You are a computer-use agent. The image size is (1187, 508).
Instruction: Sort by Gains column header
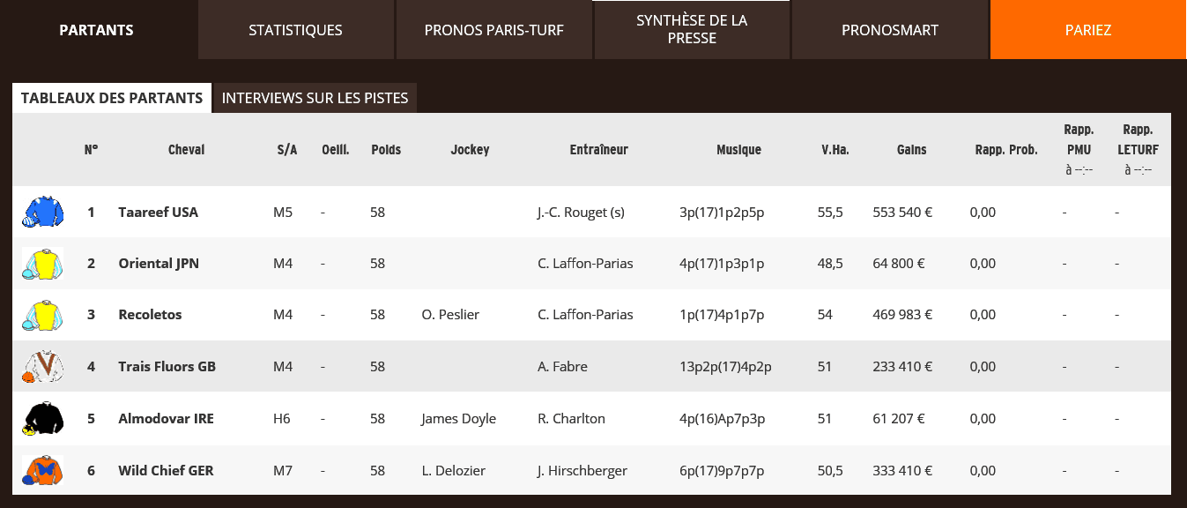click(911, 150)
